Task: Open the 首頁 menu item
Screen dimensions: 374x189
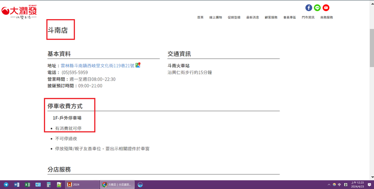Action: [x=200, y=17]
